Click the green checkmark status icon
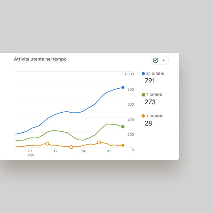 tap(155, 60)
